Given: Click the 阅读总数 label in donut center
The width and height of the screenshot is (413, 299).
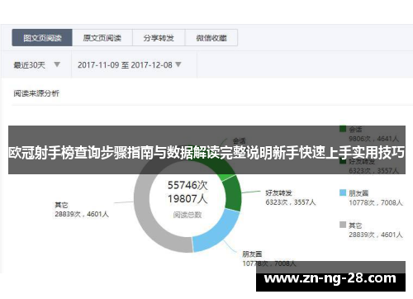Looking at the screenshot, I should tap(188, 215).
